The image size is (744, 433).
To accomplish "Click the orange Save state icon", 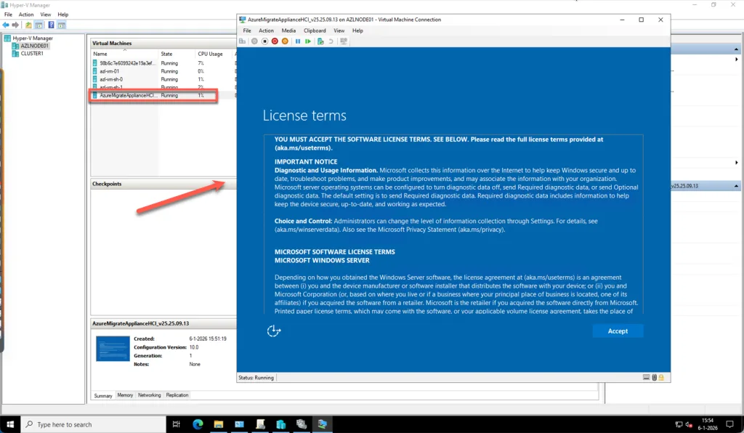I will tap(285, 41).
